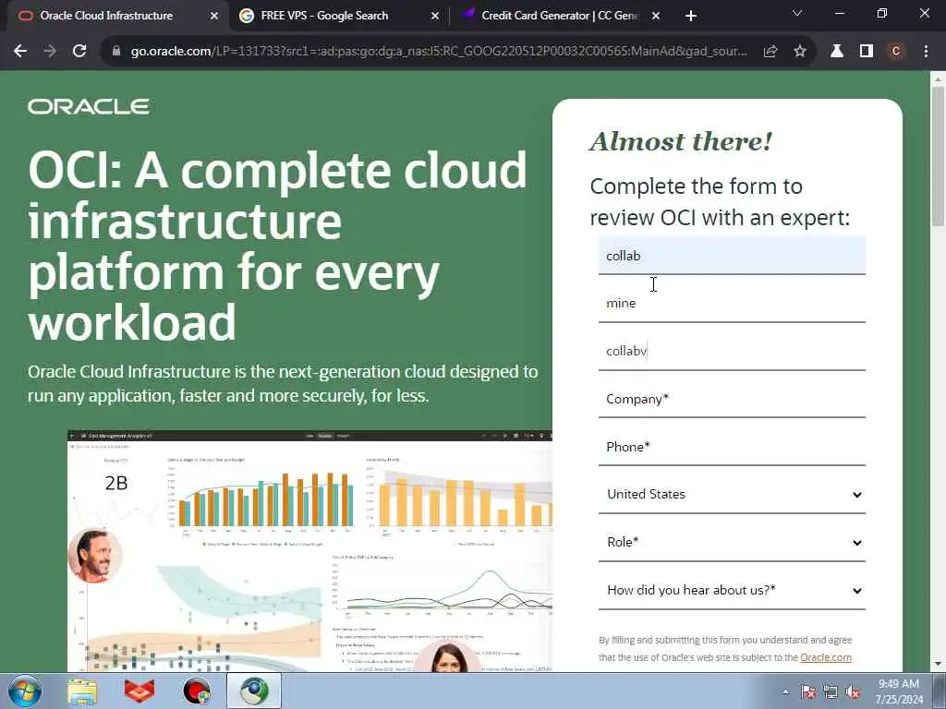
Task: View site info via the padlock icon
Action: [x=116, y=52]
